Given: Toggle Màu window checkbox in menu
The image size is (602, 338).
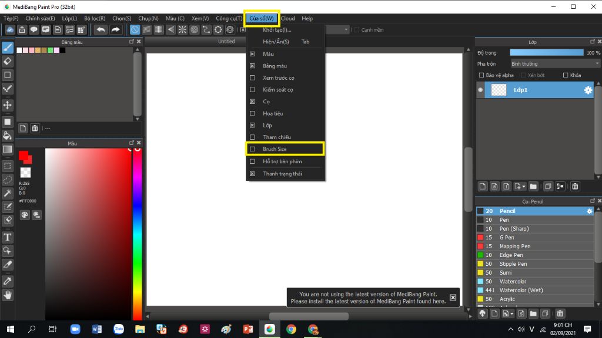Looking at the screenshot, I should point(252,54).
